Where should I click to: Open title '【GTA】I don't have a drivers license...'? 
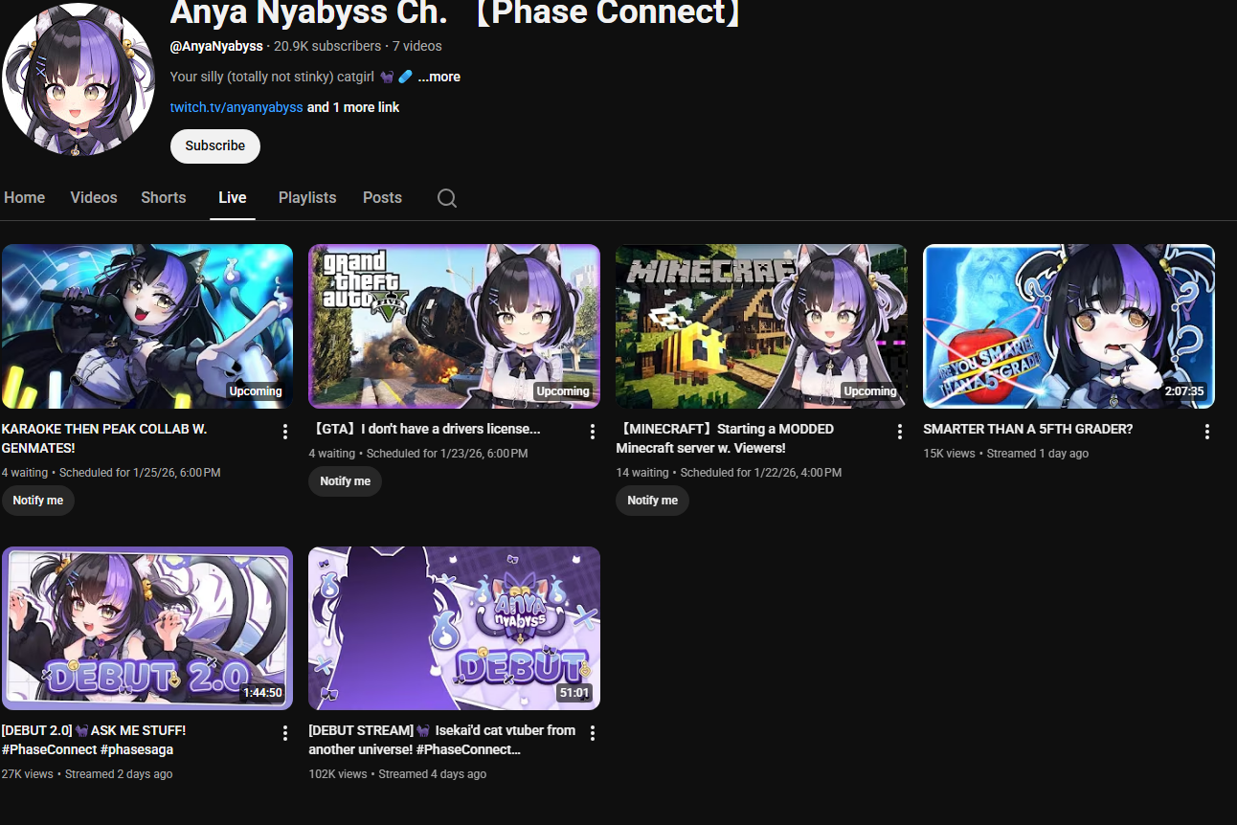tap(424, 429)
